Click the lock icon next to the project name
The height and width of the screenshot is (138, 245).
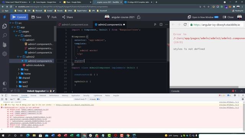coord(139,17)
